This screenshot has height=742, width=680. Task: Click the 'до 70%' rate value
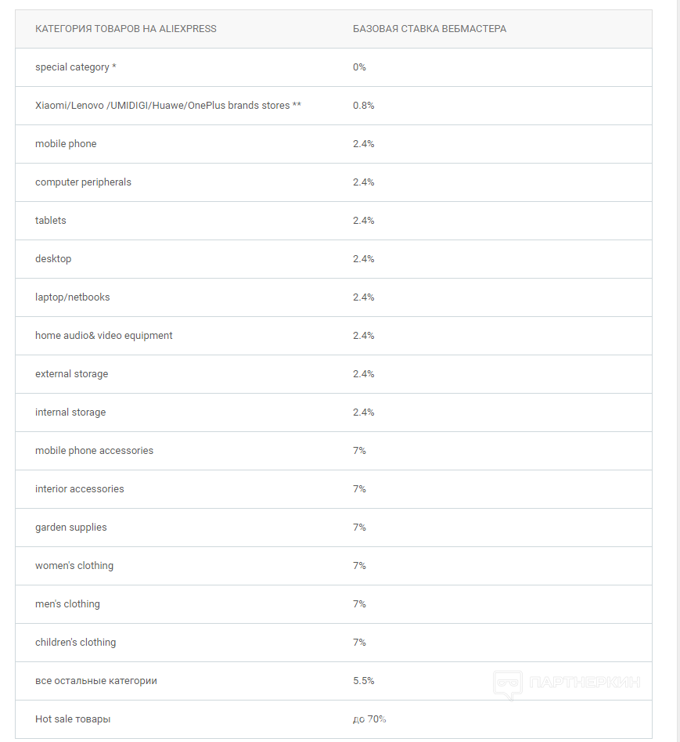coord(369,719)
